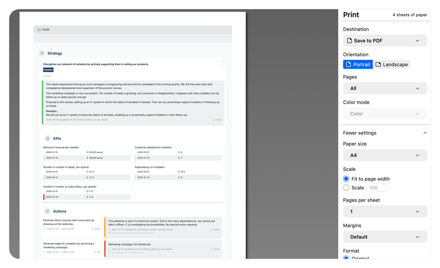Click the Scale value stepper arrows
Screen dimensions: 440x268
pyautogui.click(x=386, y=188)
